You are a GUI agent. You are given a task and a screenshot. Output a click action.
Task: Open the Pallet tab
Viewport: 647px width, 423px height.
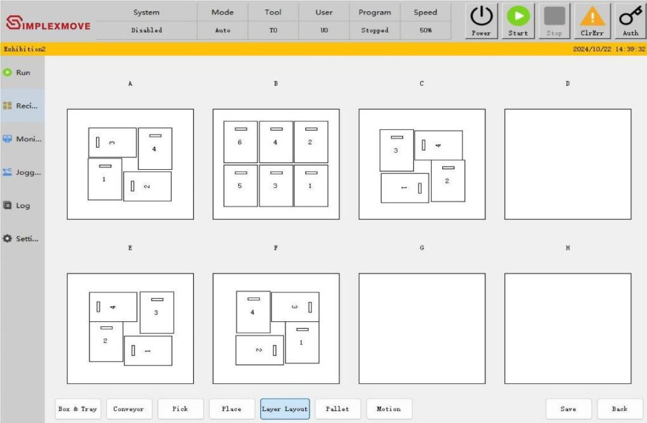point(337,409)
